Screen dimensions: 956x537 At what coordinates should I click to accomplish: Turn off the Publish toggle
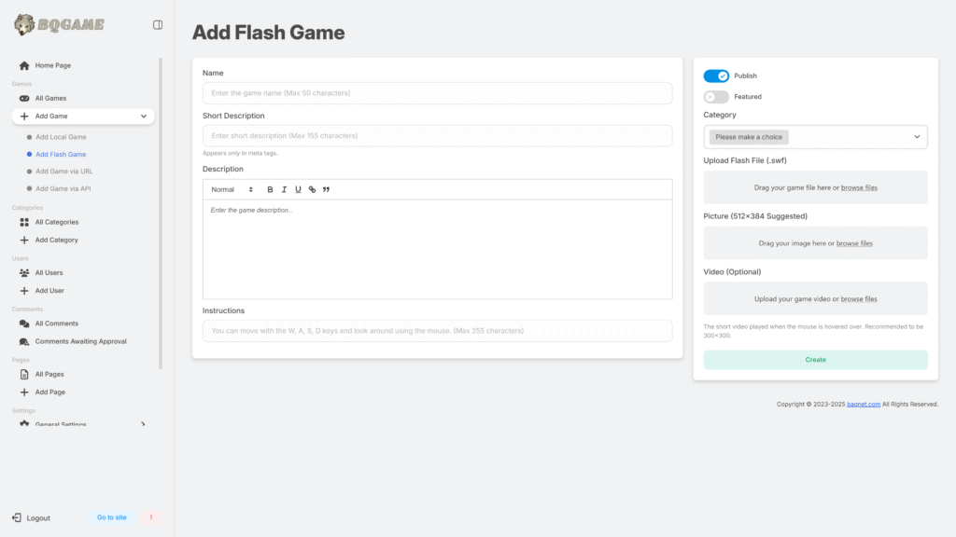(716, 76)
